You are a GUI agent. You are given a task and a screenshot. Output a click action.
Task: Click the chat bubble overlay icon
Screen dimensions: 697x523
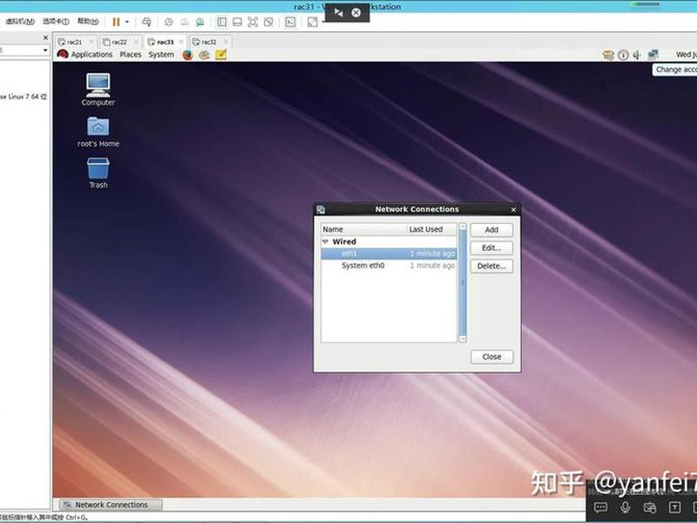point(600,507)
